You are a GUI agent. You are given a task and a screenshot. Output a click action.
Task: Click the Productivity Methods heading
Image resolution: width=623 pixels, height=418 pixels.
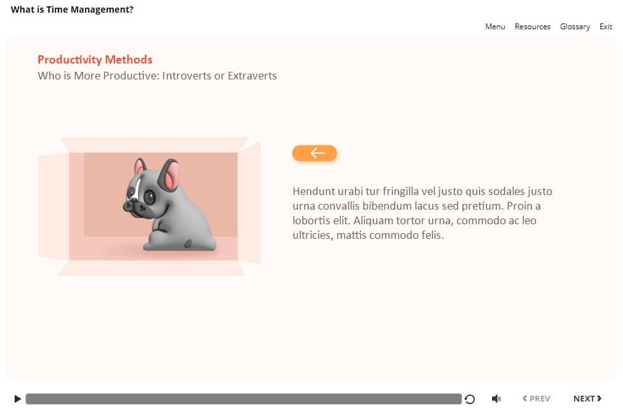(x=95, y=60)
